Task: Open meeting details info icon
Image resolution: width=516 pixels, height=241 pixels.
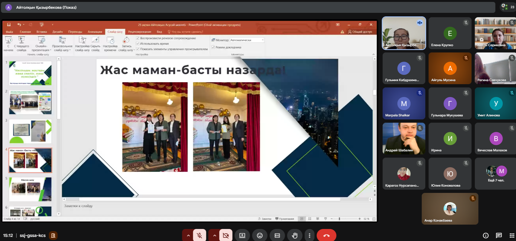Action: pyautogui.click(x=486, y=236)
